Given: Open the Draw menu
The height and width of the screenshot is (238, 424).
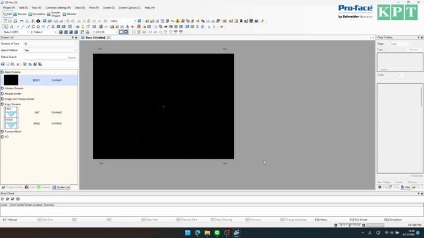Looking at the screenshot, I should click(x=79, y=7).
